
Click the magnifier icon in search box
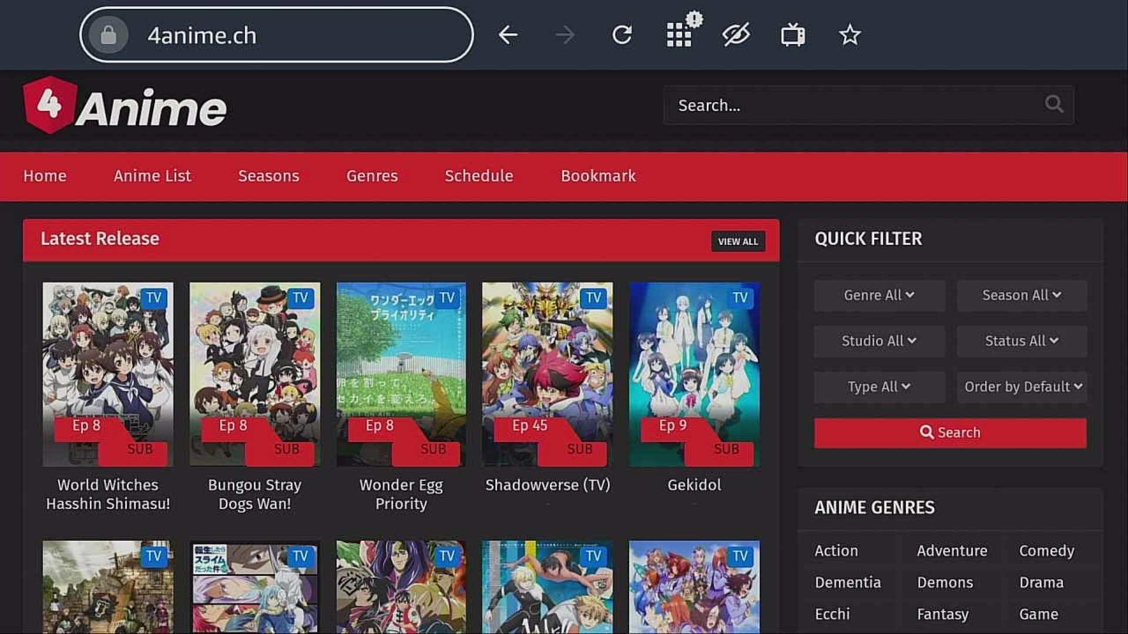[1054, 104]
